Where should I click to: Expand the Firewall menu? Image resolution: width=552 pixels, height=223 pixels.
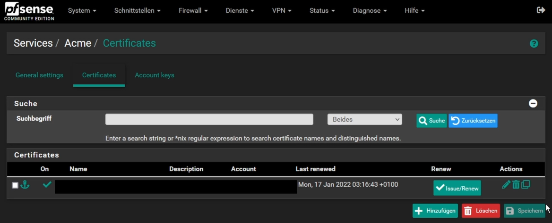(x=193, y=10)
